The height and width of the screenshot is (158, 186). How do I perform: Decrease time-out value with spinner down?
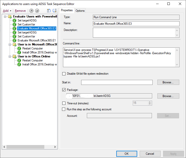click(x=150, y=104)
